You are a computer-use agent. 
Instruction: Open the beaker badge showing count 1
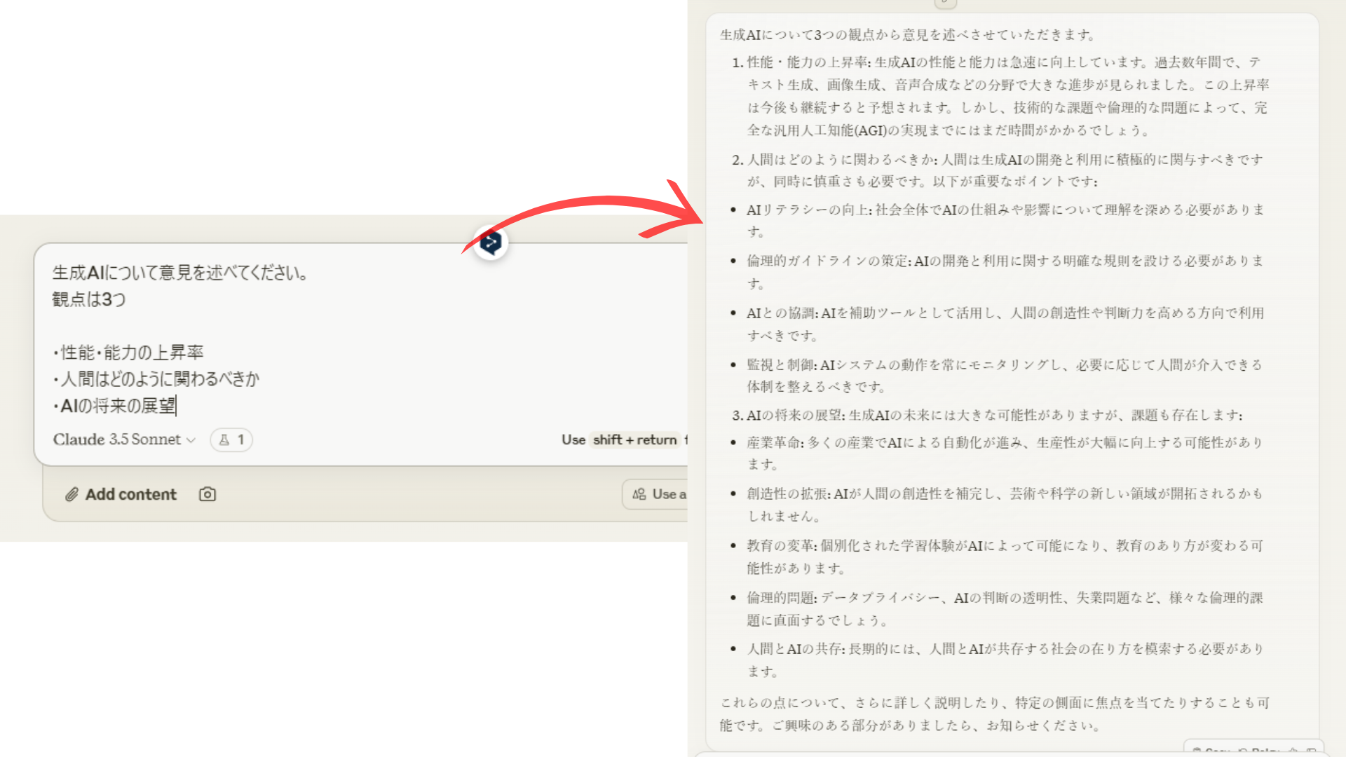(x=231, y=440)
